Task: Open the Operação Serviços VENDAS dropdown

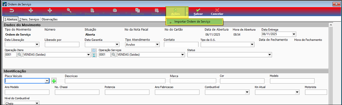Action: click(182, 55)
